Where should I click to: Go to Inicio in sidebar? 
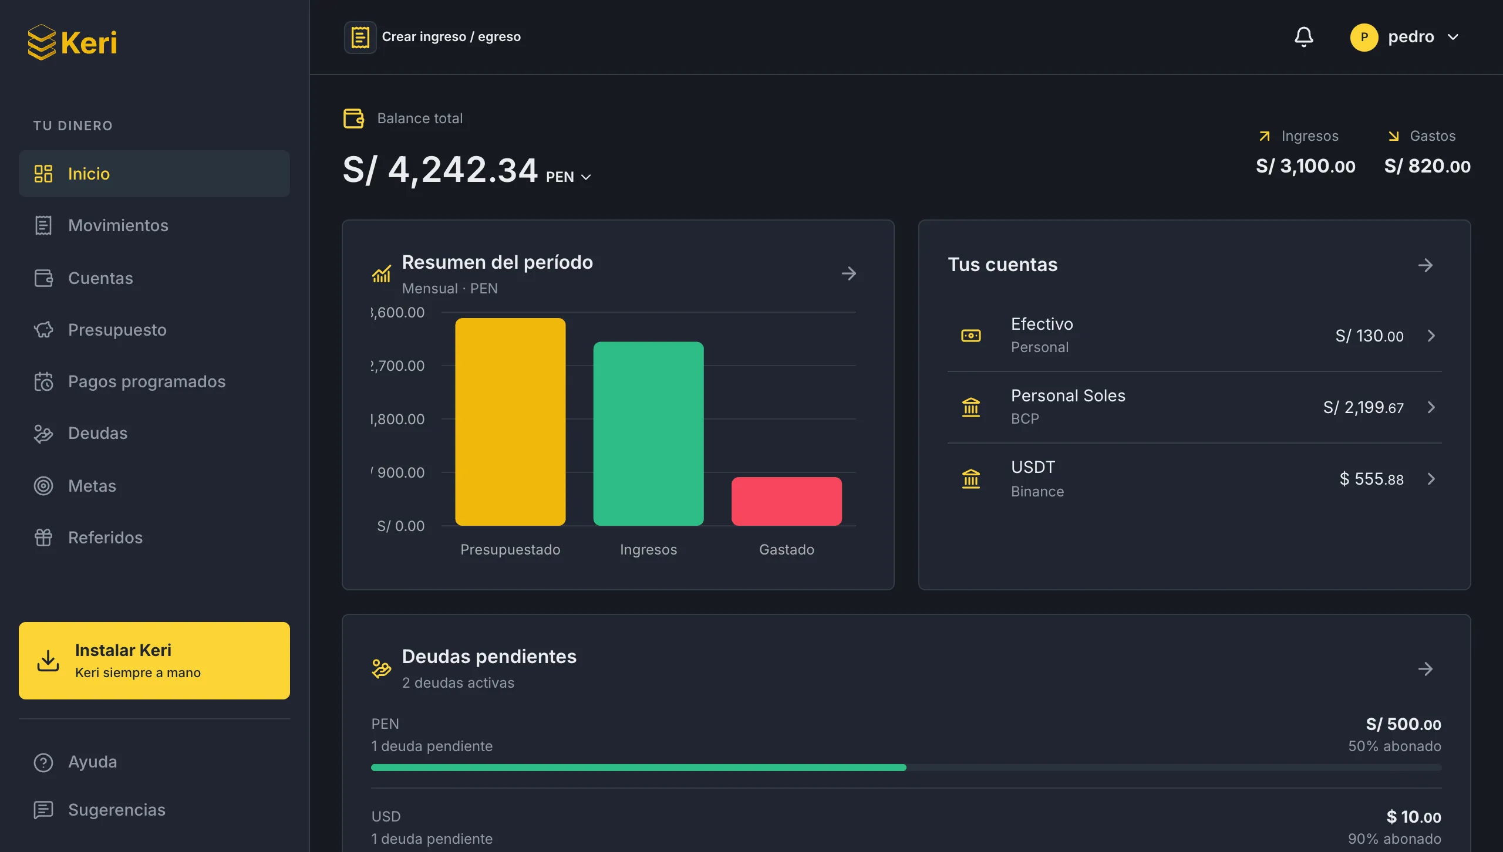(154, 174)
